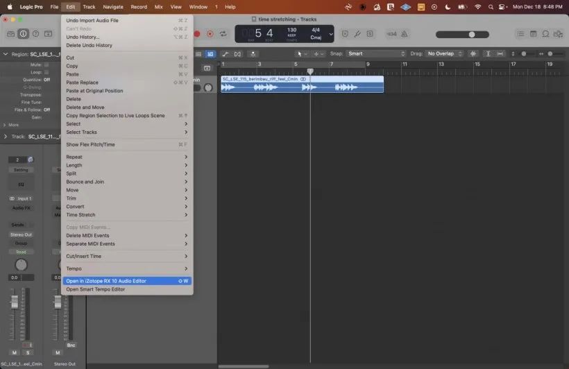The height and width of the screenshot is (369, 569).
Task: Choose Open in iZotope RX 10 Audio Editor
Action: 127,281
